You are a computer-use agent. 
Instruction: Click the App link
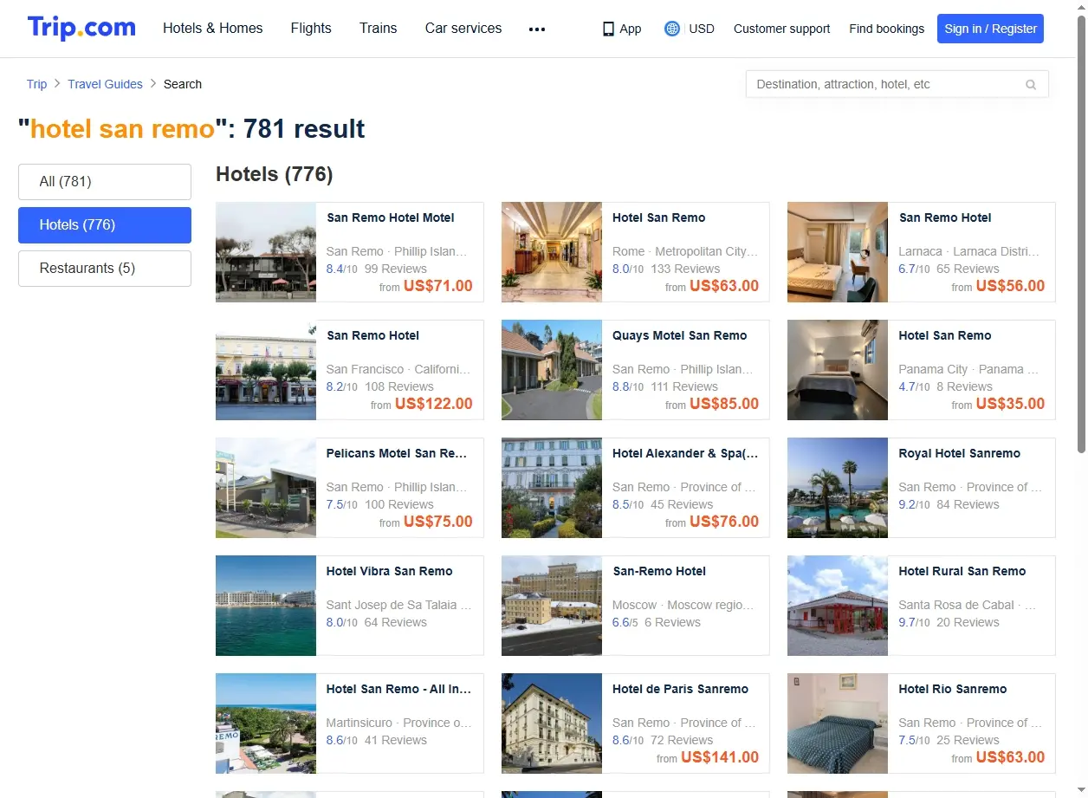coord(631,29)
